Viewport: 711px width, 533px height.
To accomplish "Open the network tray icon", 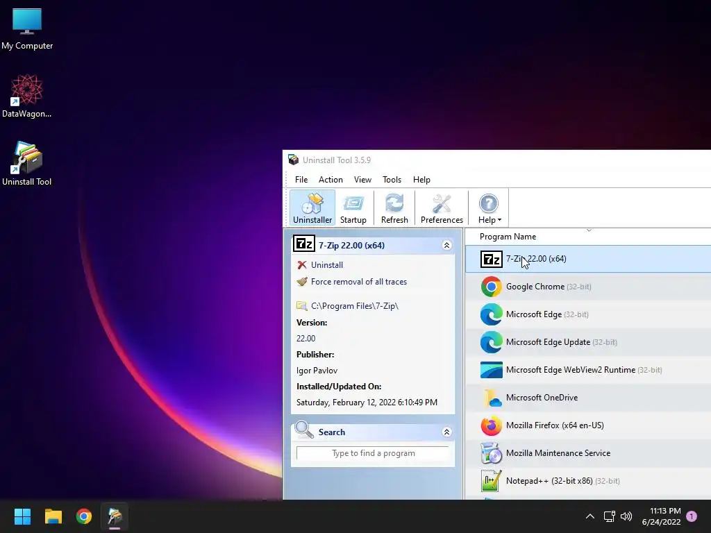I will coord(609,516).
